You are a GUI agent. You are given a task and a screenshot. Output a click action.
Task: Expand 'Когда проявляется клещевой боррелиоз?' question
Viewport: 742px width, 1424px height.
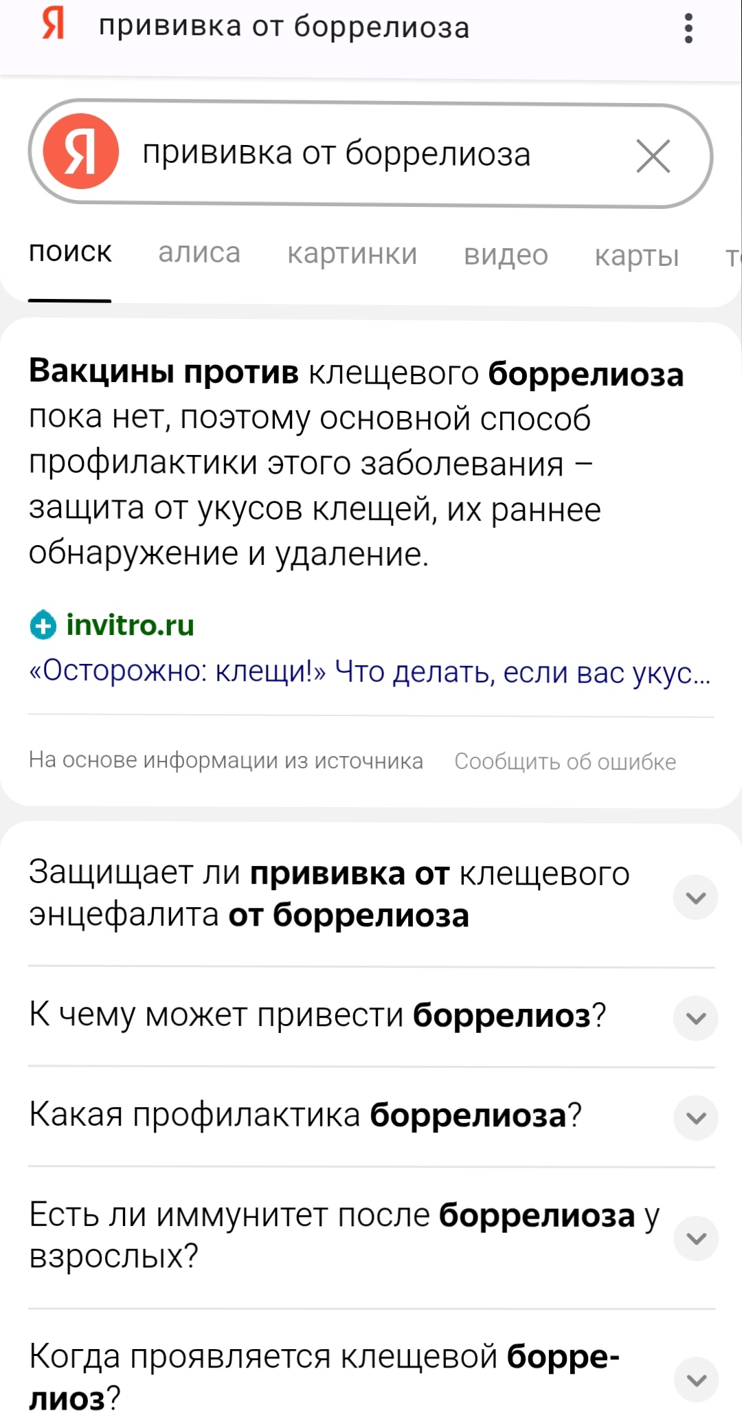[x=695, y=1379]
